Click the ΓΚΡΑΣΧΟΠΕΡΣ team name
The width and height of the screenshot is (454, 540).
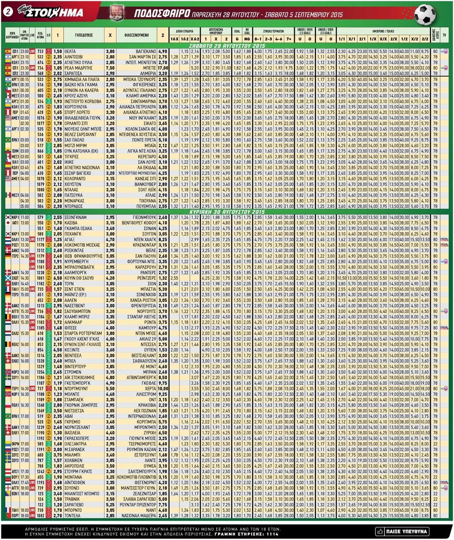pos(77,438)
